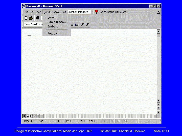Click Modify Joanna's Interface button
Image resolution: width=182 pixels, height=136 pixels.
[x=110, y=12]
